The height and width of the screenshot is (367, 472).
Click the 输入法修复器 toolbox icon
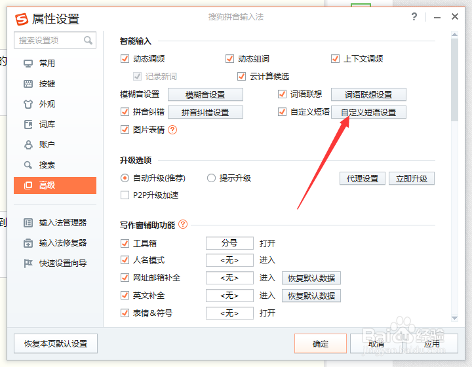pos(28,243)
